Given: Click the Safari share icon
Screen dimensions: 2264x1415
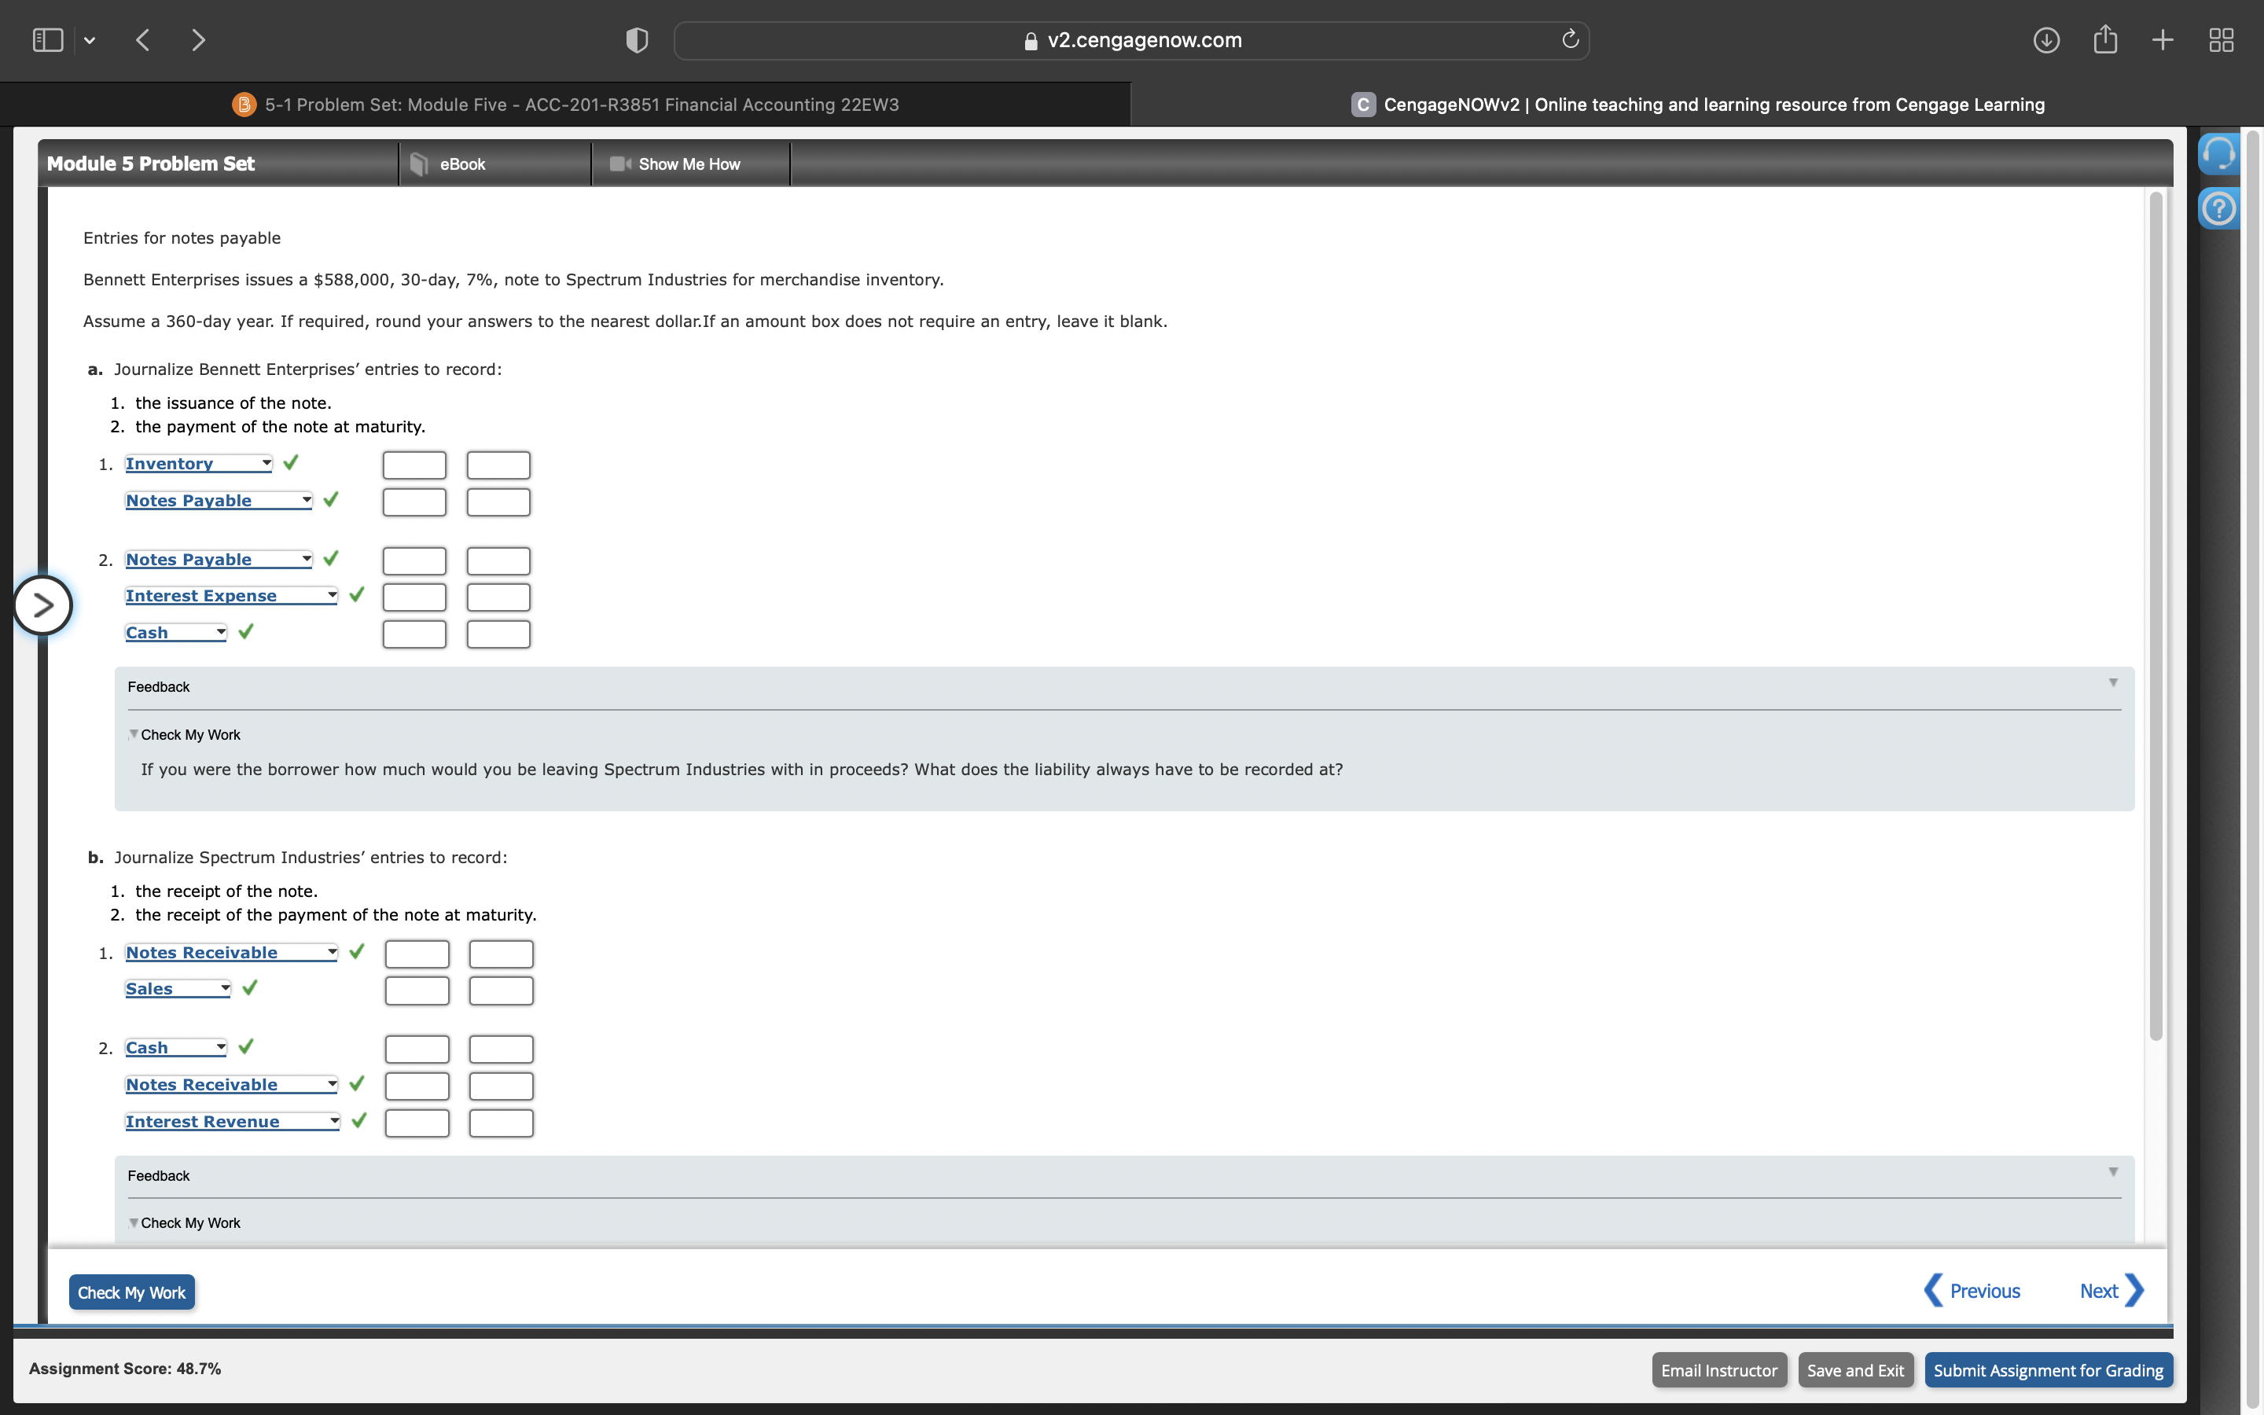Looking at the screenshot, I should click(2105, 39).
